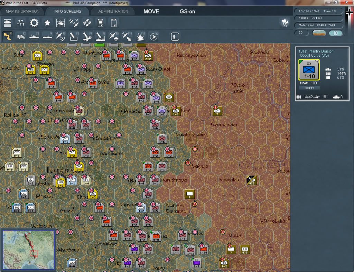Screen dimensions: 354x272
Task: Select the SEC 1=4 security unit counter
Action: point(86,180)
